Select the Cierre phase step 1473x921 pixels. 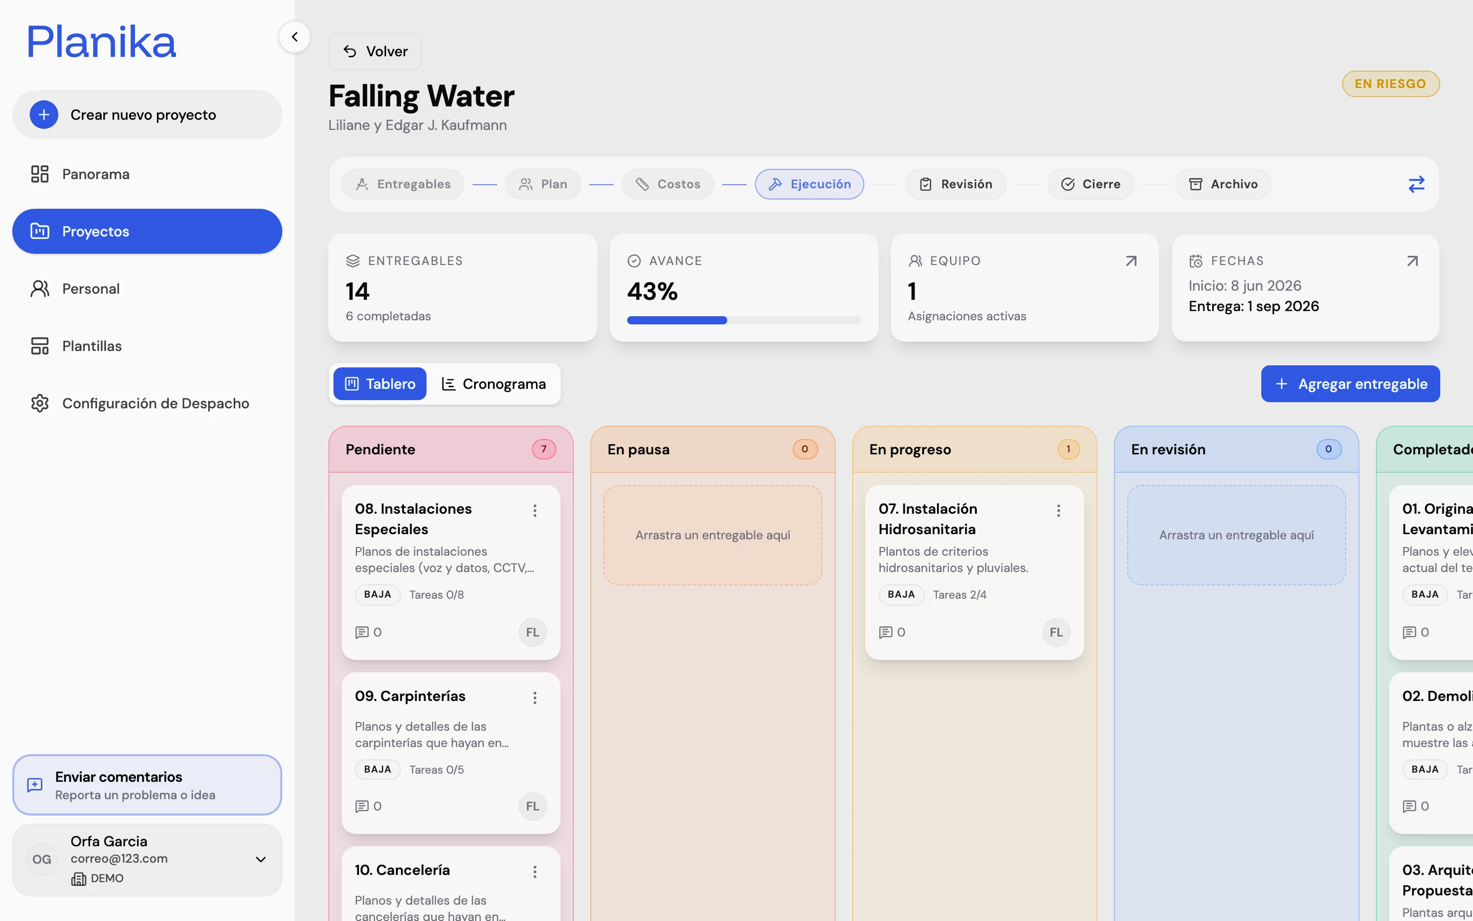pyautogui.click(x=1091, y=184)
